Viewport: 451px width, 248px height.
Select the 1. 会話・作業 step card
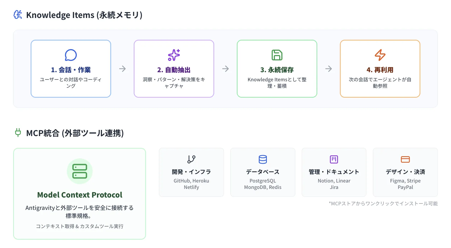(x=71, y=69)
